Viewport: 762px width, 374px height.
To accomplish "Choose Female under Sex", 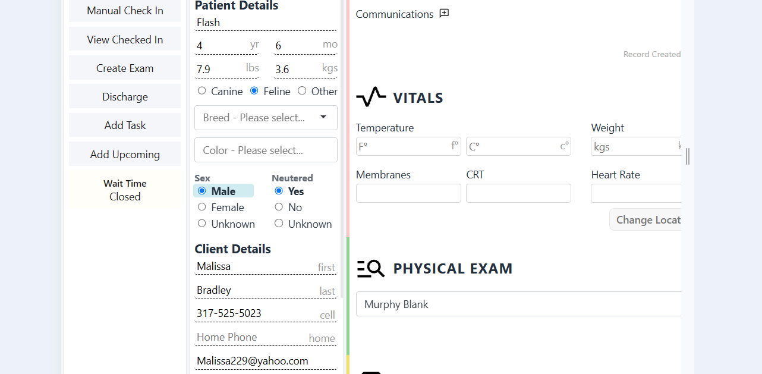I will click(202, 207).
